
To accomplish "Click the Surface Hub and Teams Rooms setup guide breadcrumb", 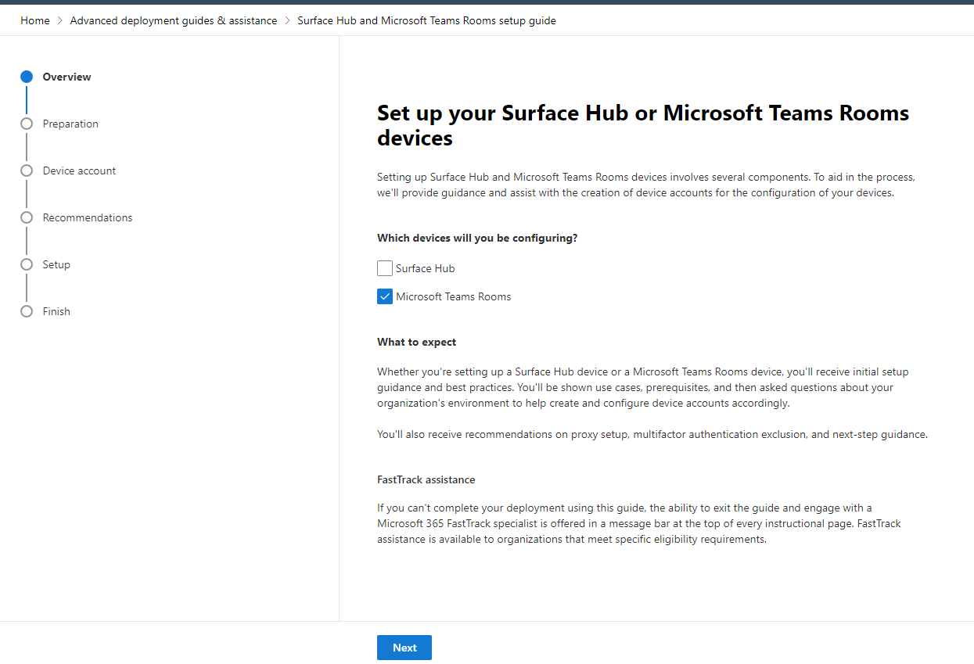I will [426, 21].
